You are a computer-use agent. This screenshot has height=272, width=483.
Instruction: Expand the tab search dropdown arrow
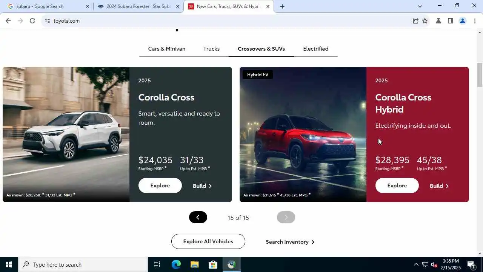pos(420,6)
